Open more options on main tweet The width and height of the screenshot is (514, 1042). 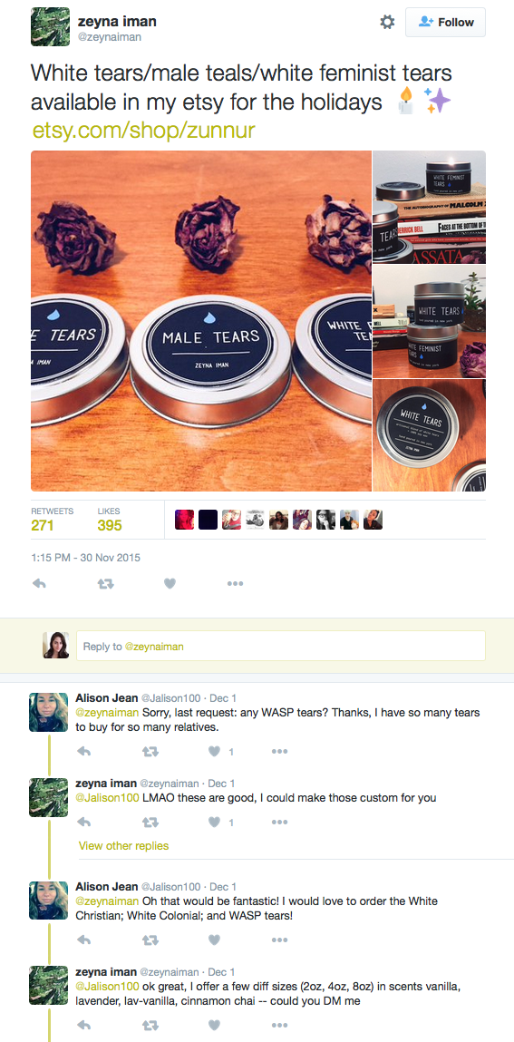point(235,583)
